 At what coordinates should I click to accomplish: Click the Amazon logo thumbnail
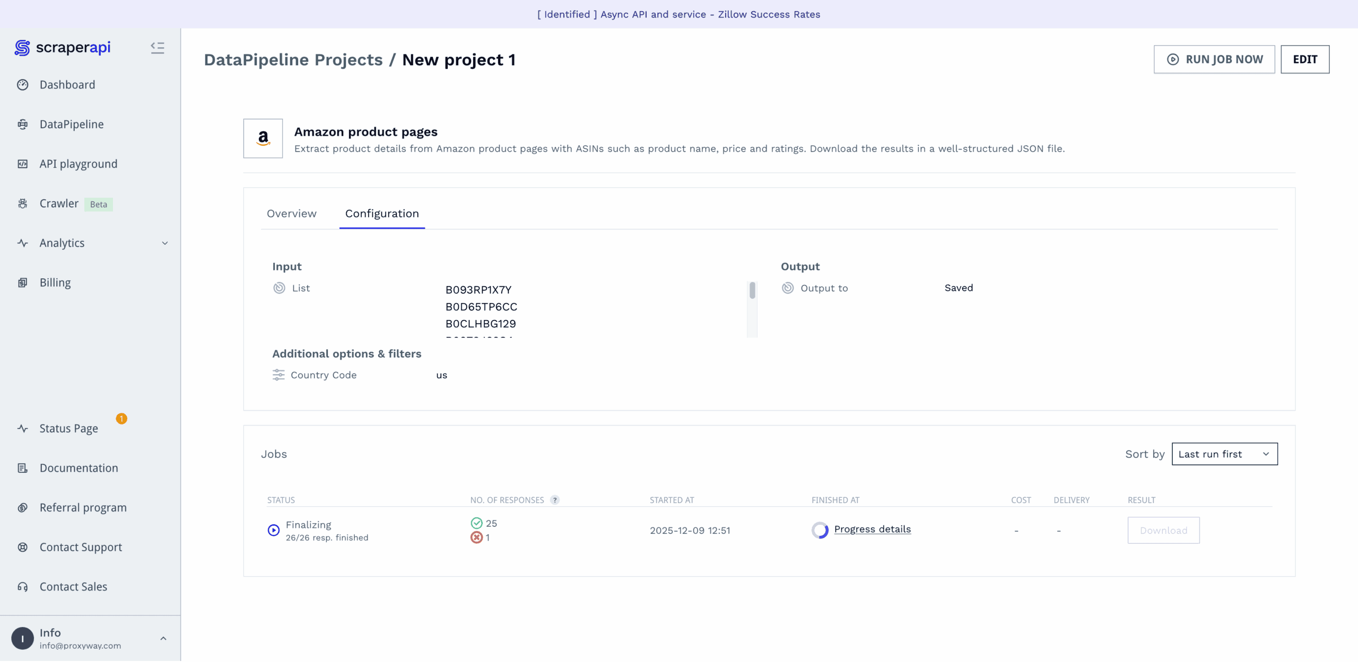coord(263,138)
